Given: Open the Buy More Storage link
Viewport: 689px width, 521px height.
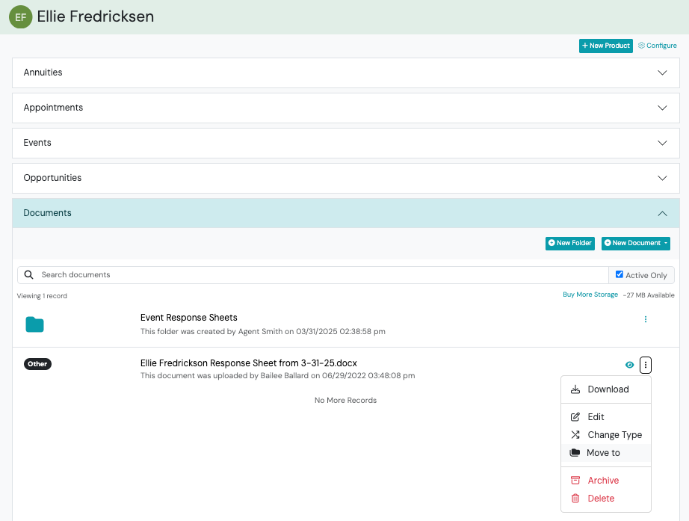Looking at the screenshot, I should pyautogui.click(x=590, y=295).
